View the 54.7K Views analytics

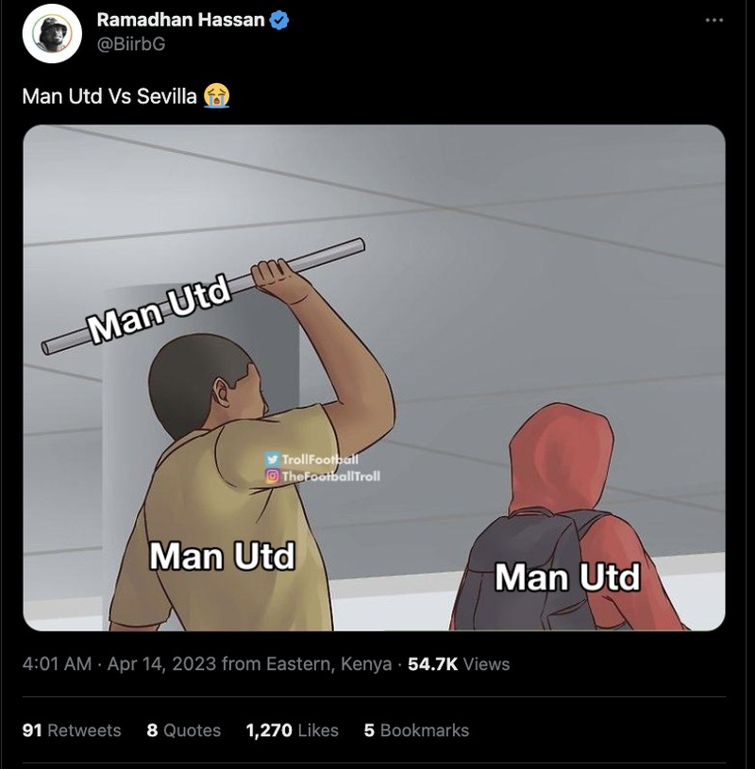pos(459,664)
